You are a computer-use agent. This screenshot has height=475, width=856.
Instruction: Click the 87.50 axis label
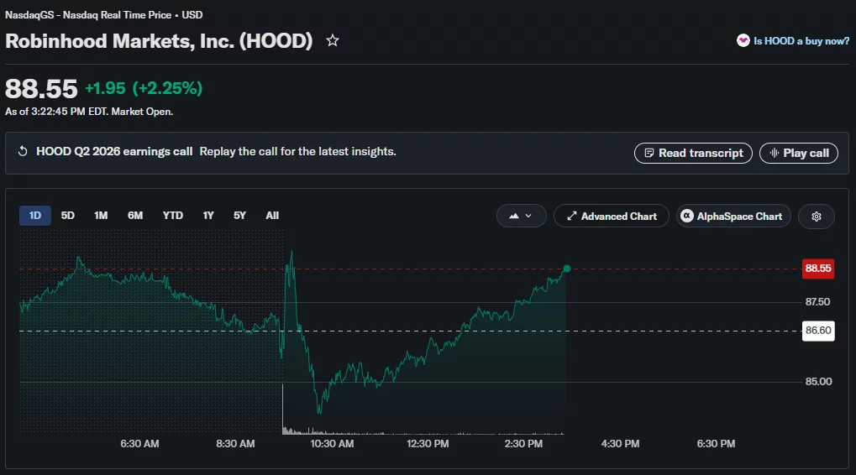tap(818, 301)
